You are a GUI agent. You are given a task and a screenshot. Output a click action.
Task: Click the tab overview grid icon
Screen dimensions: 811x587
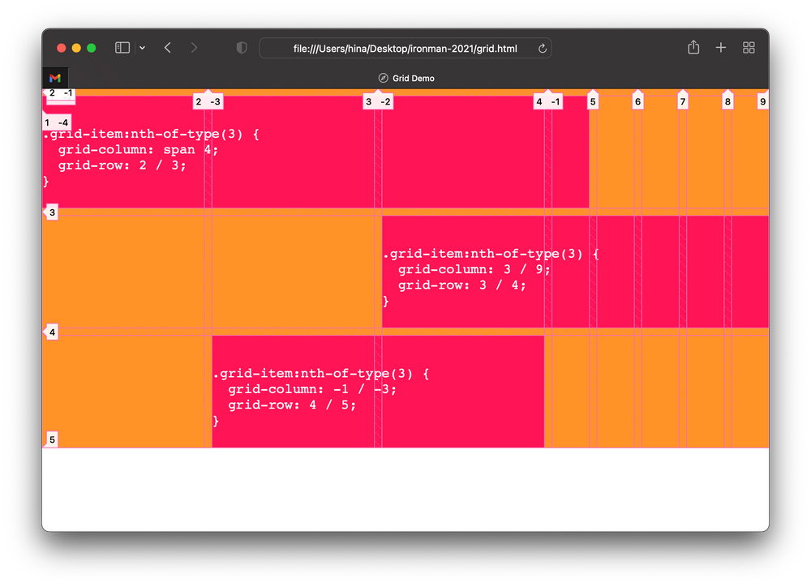749,48
